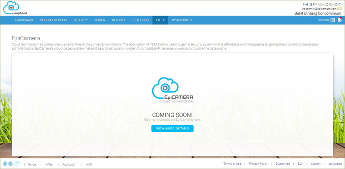This screenshot has width=345, height=169.
Task: Expand the E-Billing dropdown menu
Action: pos(141,20)
